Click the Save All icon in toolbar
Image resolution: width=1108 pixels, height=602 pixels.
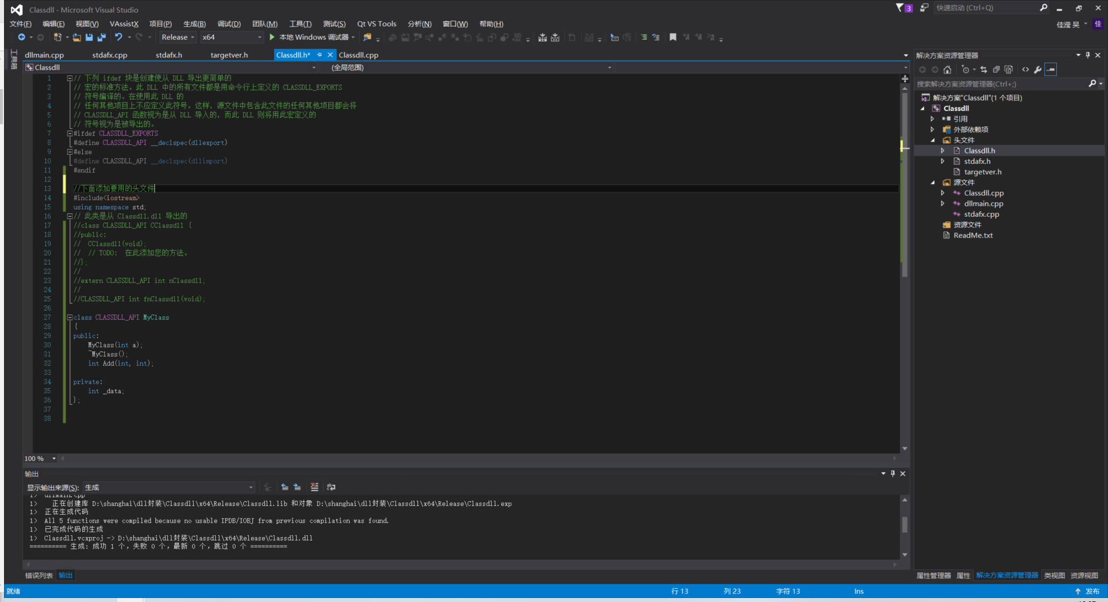(x=102, y=37)
